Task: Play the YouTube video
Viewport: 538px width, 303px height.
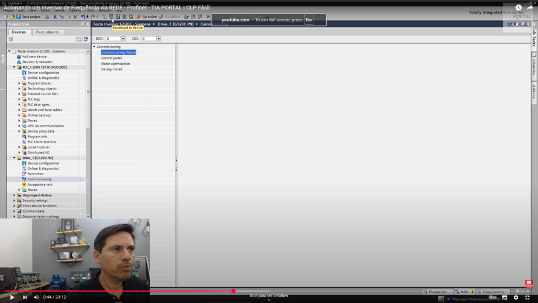Action: 12,297
